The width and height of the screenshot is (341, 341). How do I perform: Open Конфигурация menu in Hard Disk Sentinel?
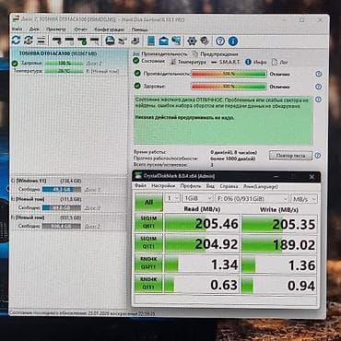(x=110, y=29)
